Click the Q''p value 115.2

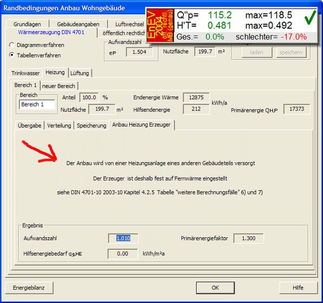[220, 15]
